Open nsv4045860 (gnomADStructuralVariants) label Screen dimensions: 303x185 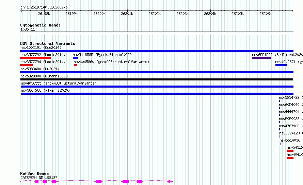(x=112, y=62)
